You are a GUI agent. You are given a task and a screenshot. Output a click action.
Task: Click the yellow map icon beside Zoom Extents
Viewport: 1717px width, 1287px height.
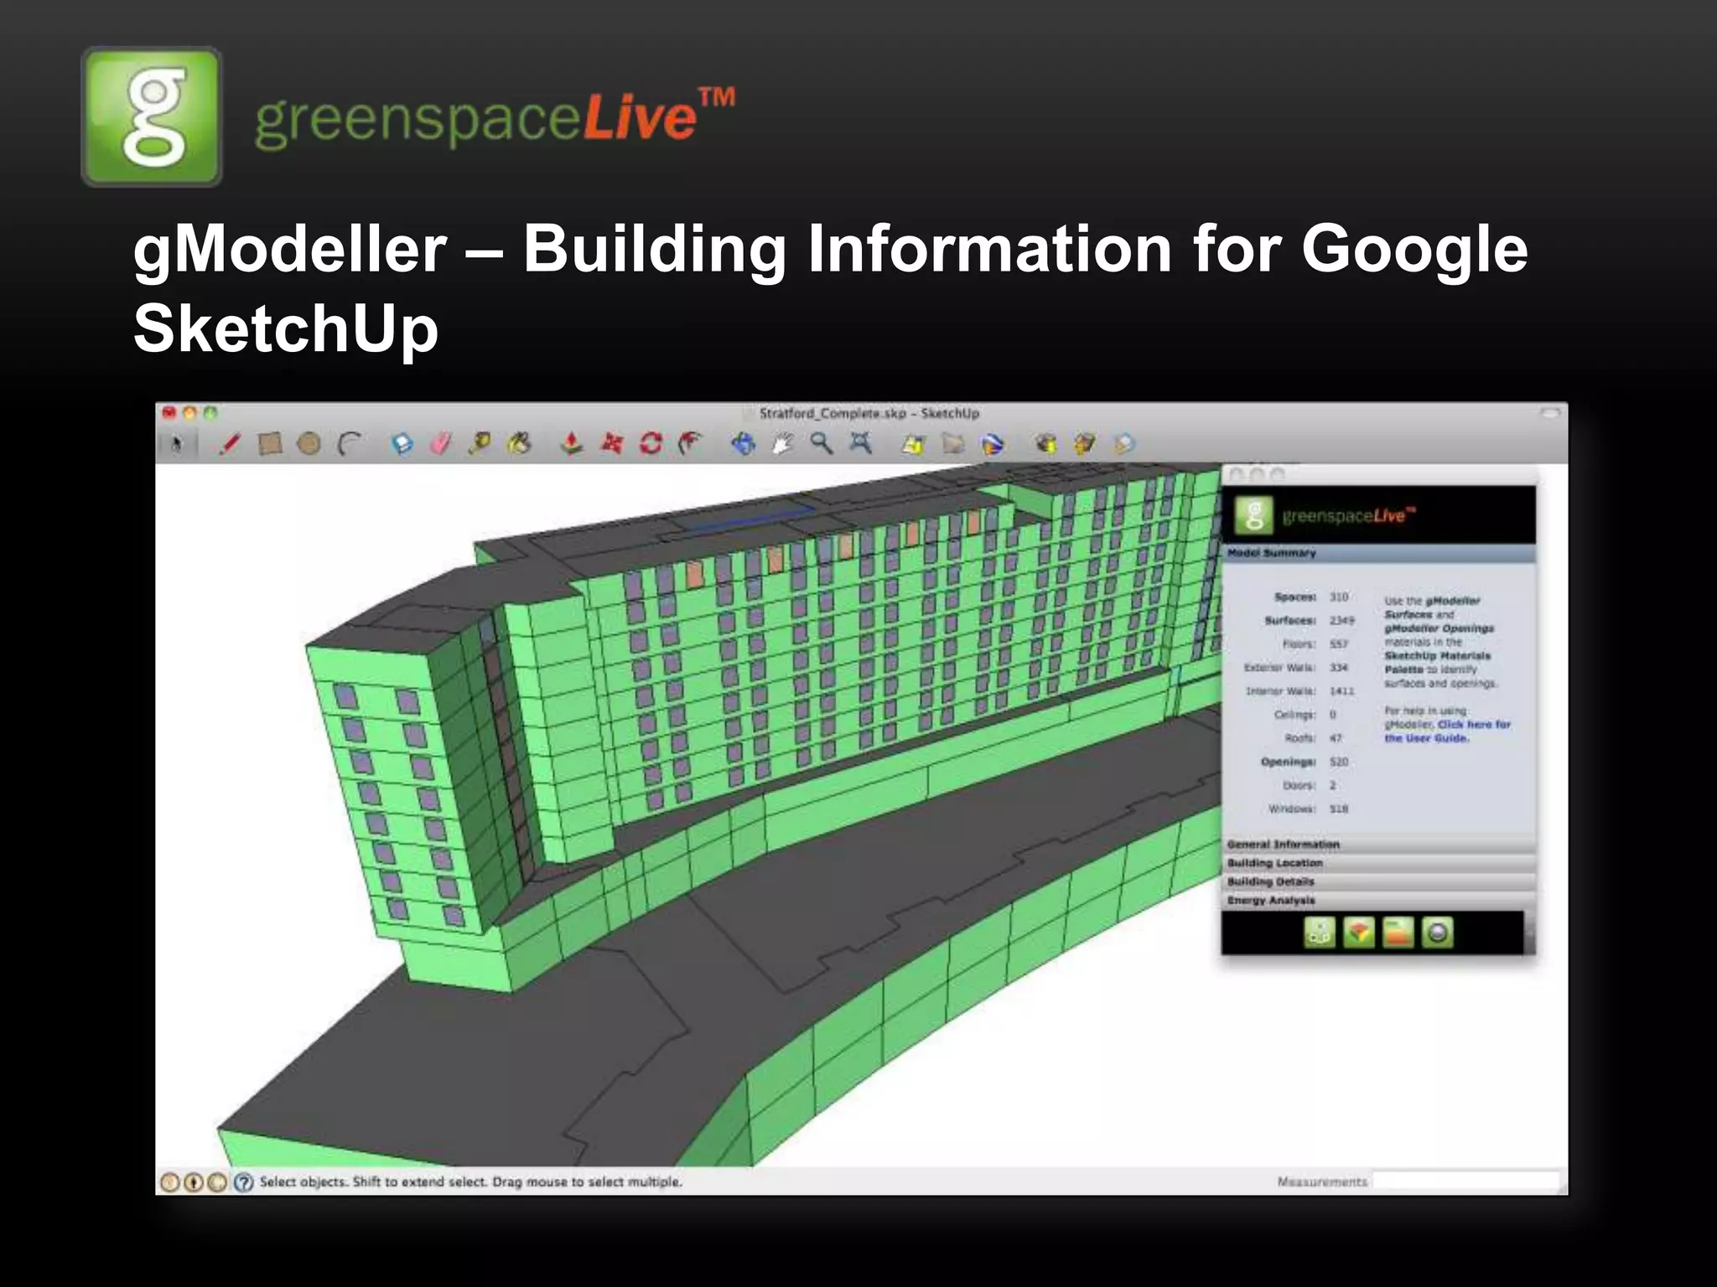pyautogui.click(x=913, y=443)
